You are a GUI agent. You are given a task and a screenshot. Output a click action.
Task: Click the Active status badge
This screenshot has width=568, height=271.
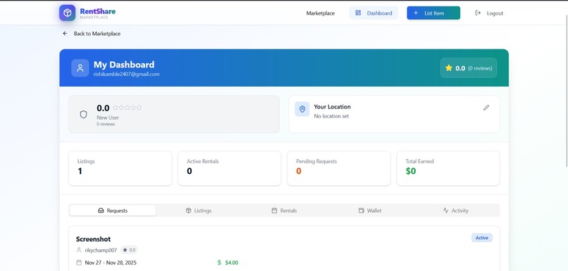click(482, 238)
